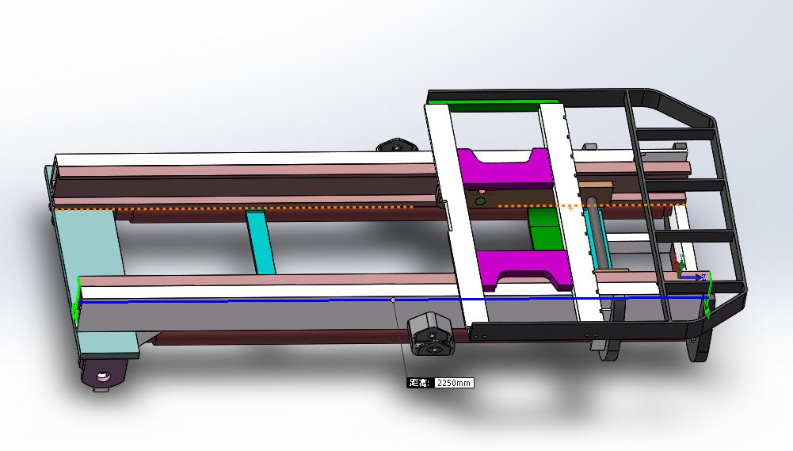This screenshot has width=793, height=451.
Task: Click the midpoint marker on blue measurement line
Action: 394,300
